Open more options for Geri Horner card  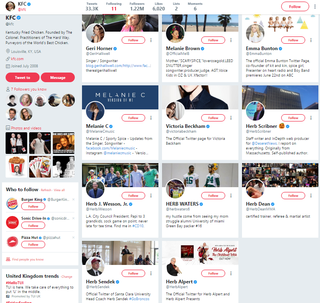point(151,40)
